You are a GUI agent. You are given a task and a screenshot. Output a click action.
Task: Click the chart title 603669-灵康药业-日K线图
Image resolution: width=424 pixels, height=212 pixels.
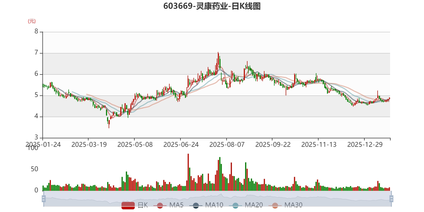pos(212,6)
